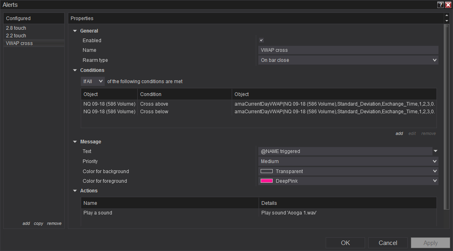Click the OK button
The image size is (453, 251).
pyautogui.click(x=345, y=243)
